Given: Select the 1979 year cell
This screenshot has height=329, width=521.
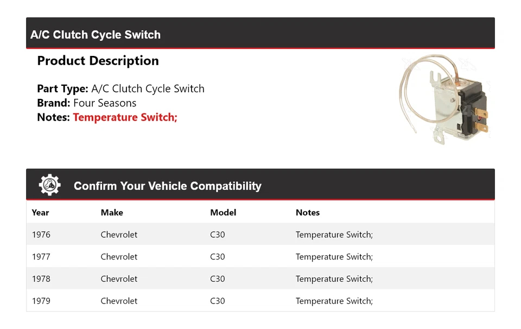Looking at the screenshot, I should tap(41, 301).
